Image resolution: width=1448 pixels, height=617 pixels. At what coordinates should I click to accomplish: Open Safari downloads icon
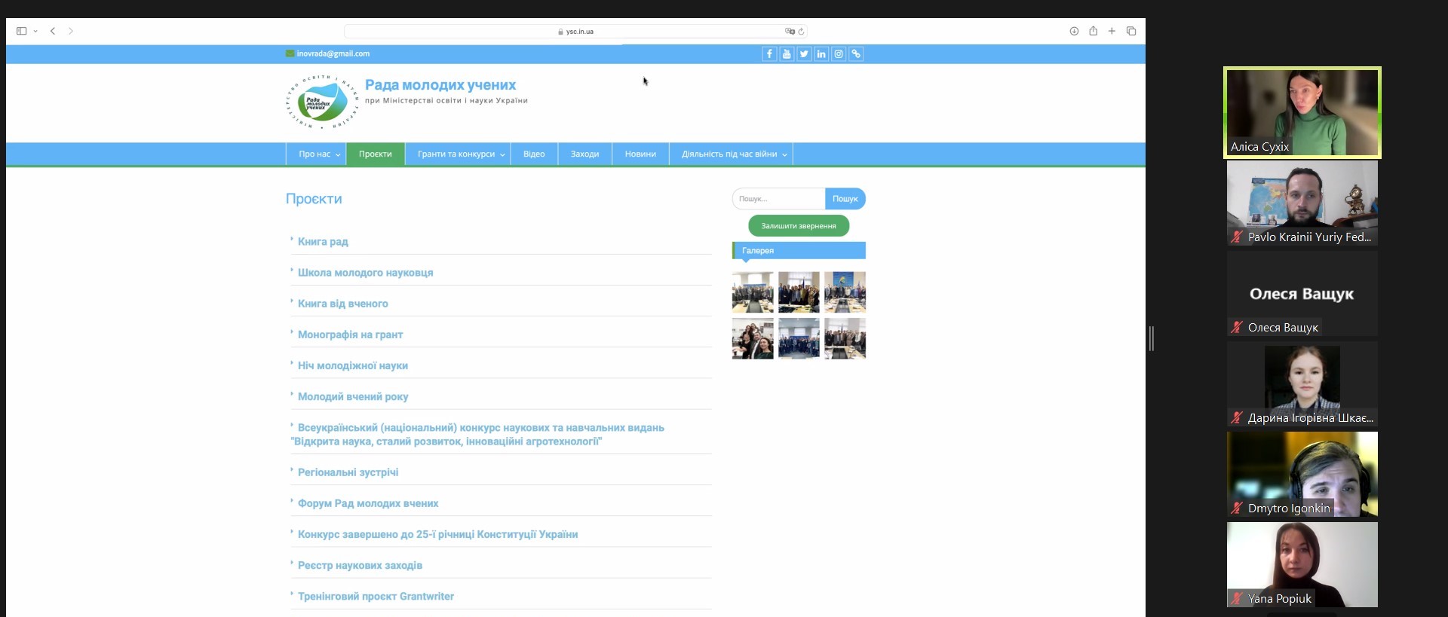1074,31
